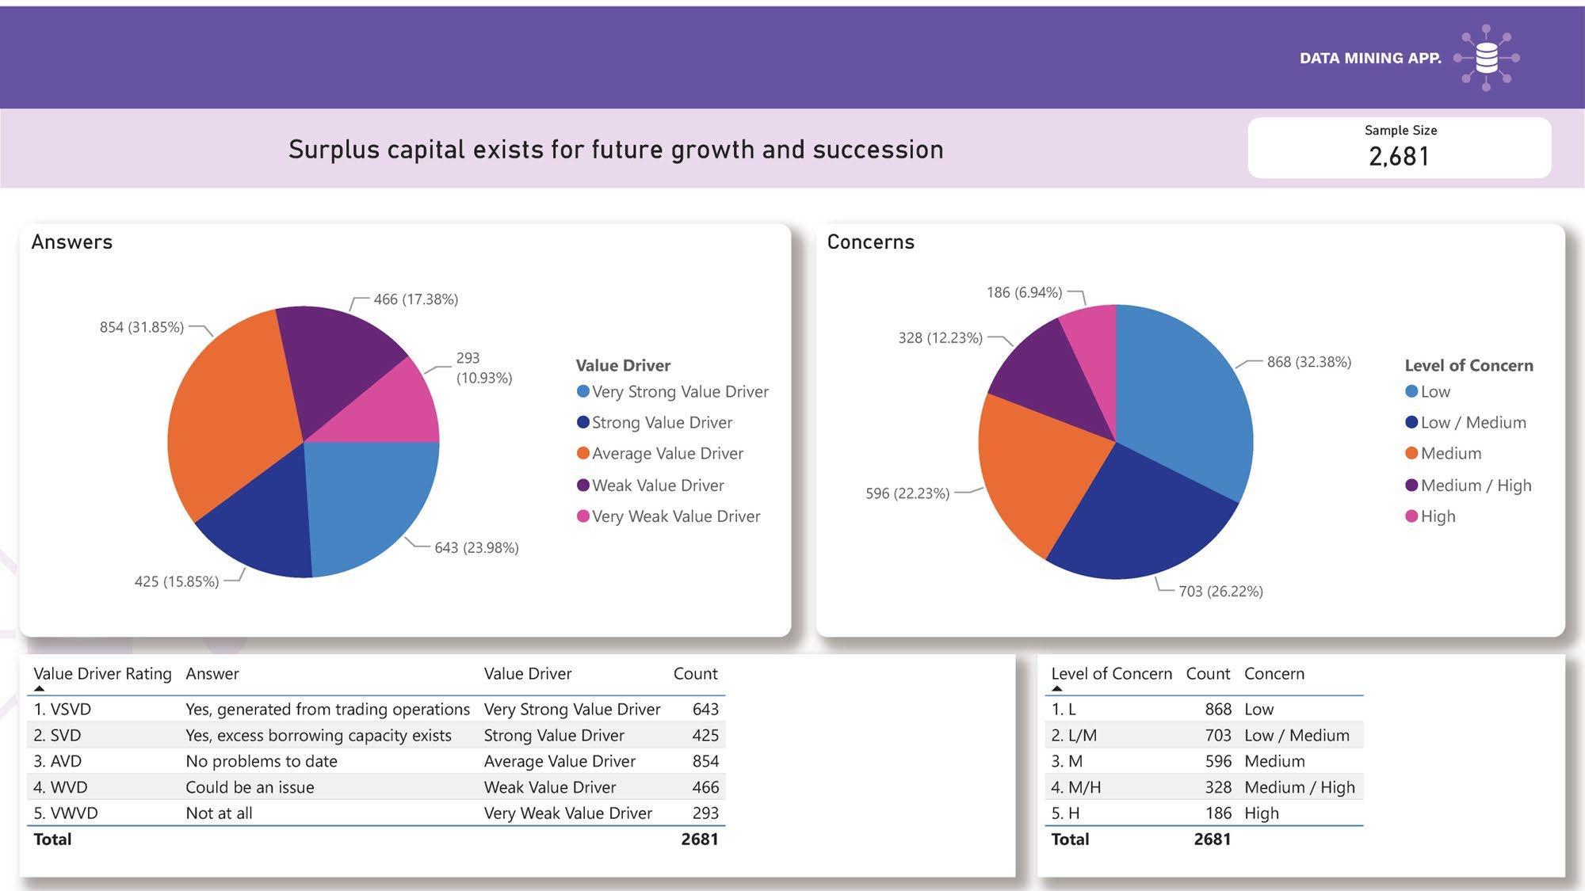Click the Data Mining App database icon
This screenshot has width=1585, height=891.
click(1487, 58)
